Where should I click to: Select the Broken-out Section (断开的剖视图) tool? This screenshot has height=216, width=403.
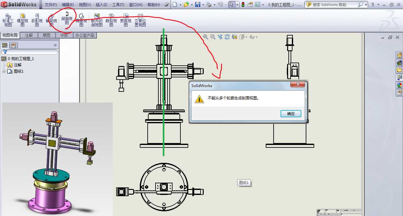point(97,20)
